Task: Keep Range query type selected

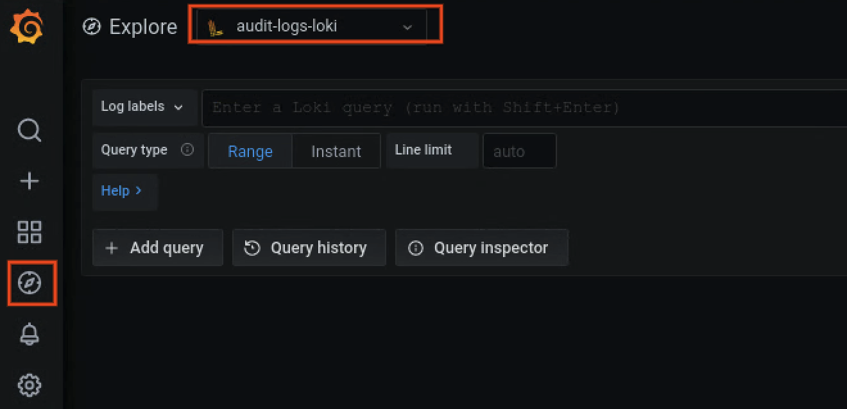Action: [x=250, y=151]
